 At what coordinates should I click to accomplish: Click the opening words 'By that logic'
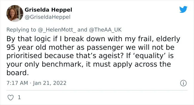click(29, 39)
